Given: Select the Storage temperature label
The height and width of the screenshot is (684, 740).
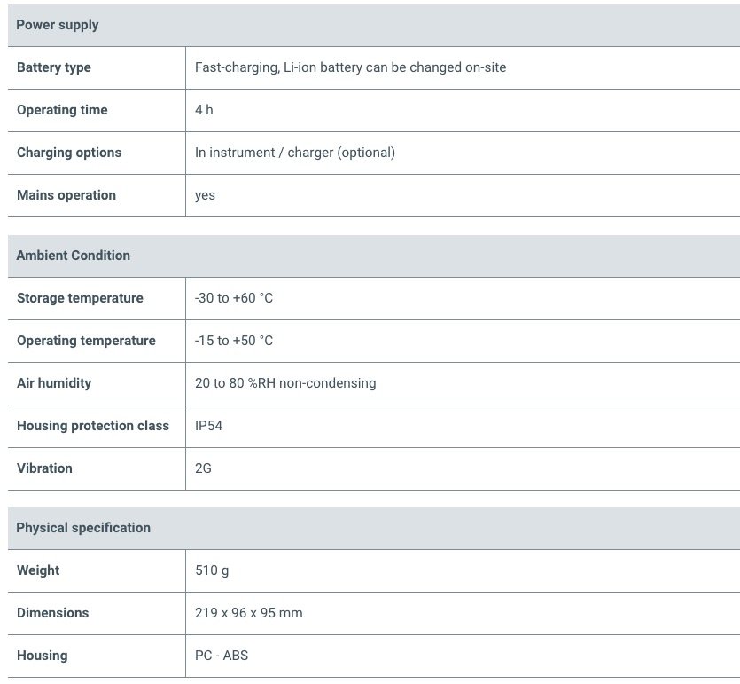Looking at the screenshot, I should pos(80,297).
